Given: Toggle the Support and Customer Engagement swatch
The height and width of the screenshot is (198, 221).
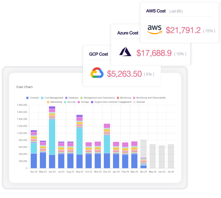Looking at the screenshot, I should (92, 102).
